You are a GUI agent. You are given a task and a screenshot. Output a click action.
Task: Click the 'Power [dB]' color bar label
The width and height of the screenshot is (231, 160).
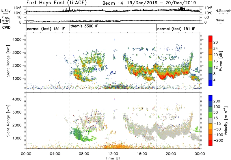[221, 61]
